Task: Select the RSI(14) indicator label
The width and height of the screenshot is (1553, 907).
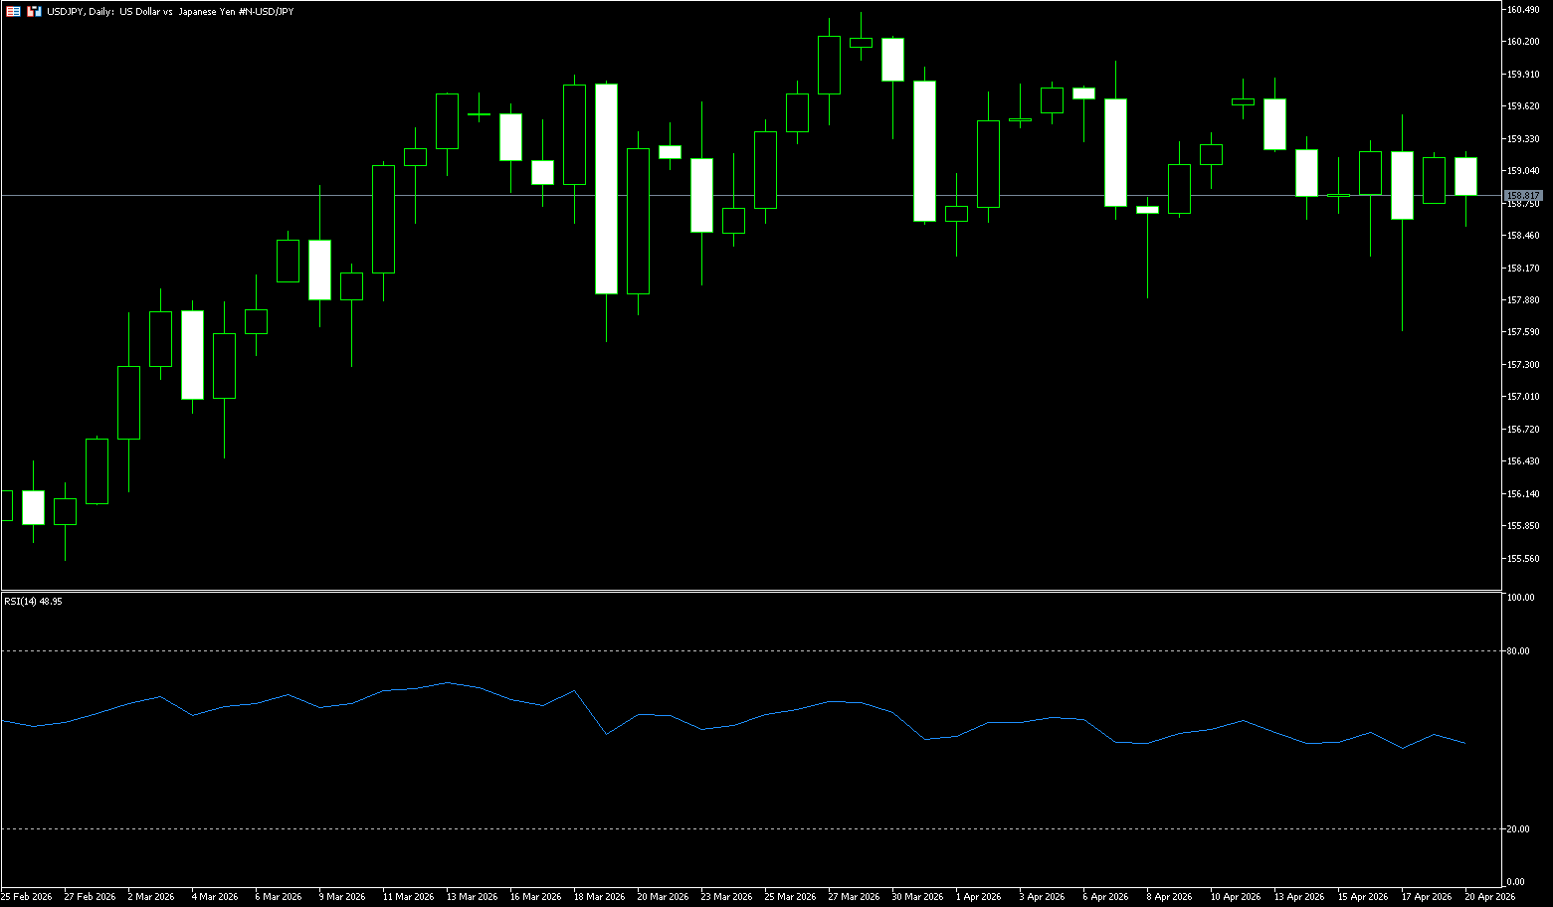Action: click(x=33, y=602)
